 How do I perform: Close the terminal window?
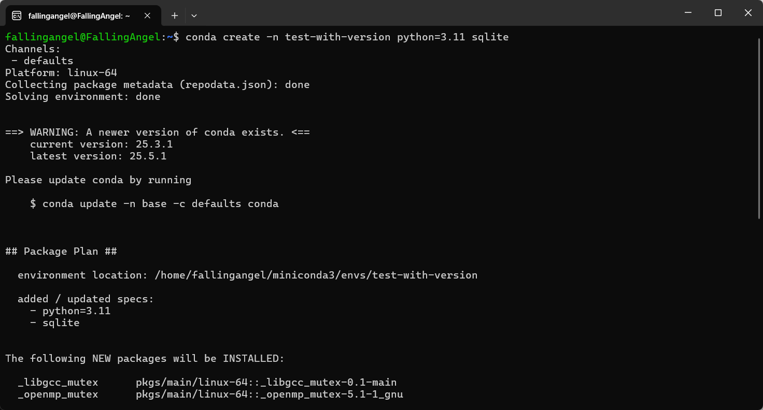click(748, 13)
